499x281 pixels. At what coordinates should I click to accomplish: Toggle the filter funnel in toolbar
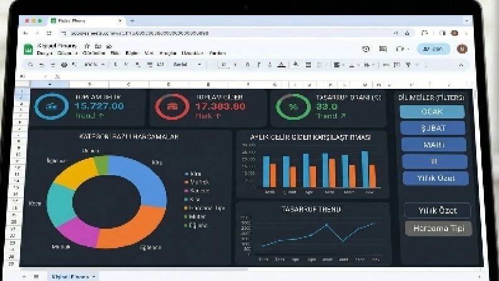408,65
